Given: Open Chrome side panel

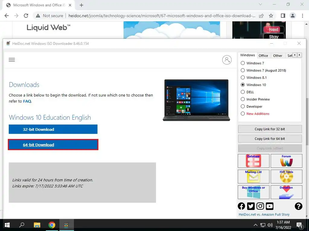Looking at the screenshot, I should click(283, 16).
